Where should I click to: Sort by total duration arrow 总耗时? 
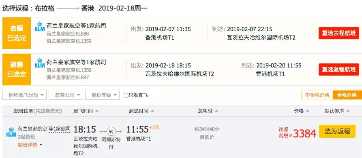pyautogui.click(x=216, y=111)
